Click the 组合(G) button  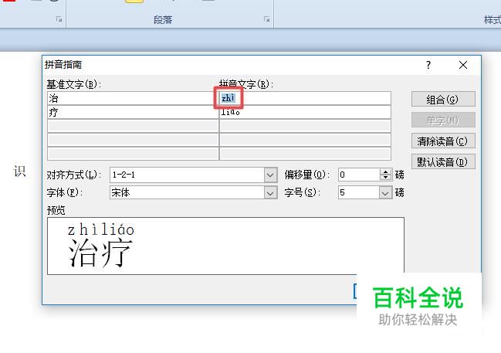[x=443, y=99]
